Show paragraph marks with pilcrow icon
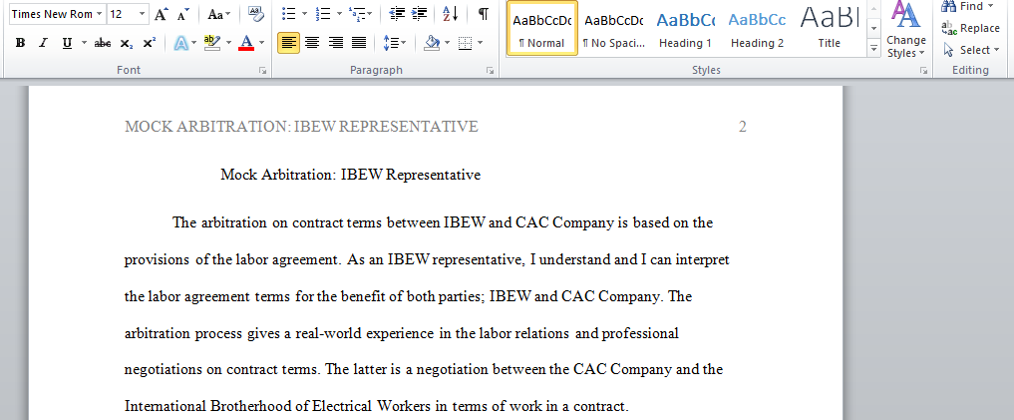Viewport: 1014px width, 420px height. coord(484,14)
